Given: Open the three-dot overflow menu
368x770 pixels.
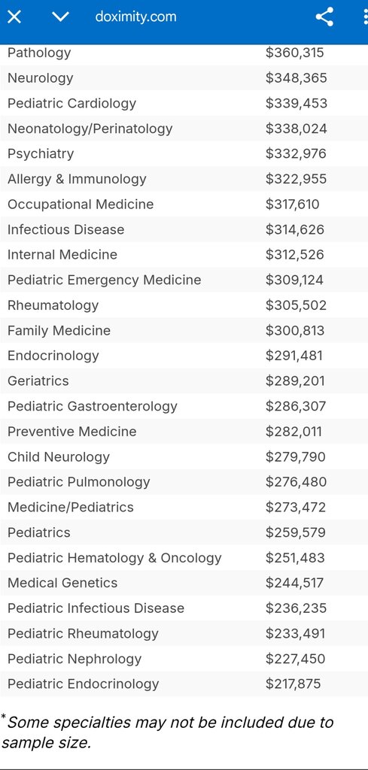Looking at the screenshot, I should 364,17.
